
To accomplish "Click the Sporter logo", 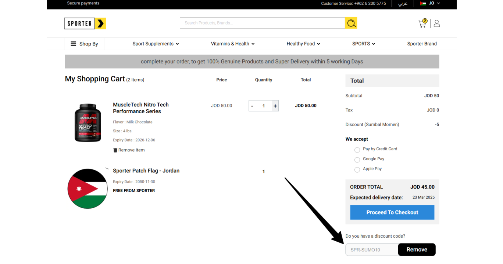I will click(x=85, y=23).
